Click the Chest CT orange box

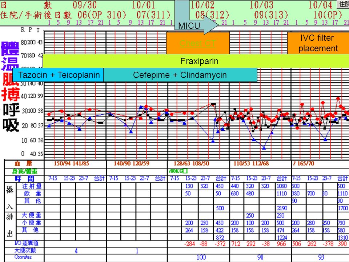click(198, 43)
